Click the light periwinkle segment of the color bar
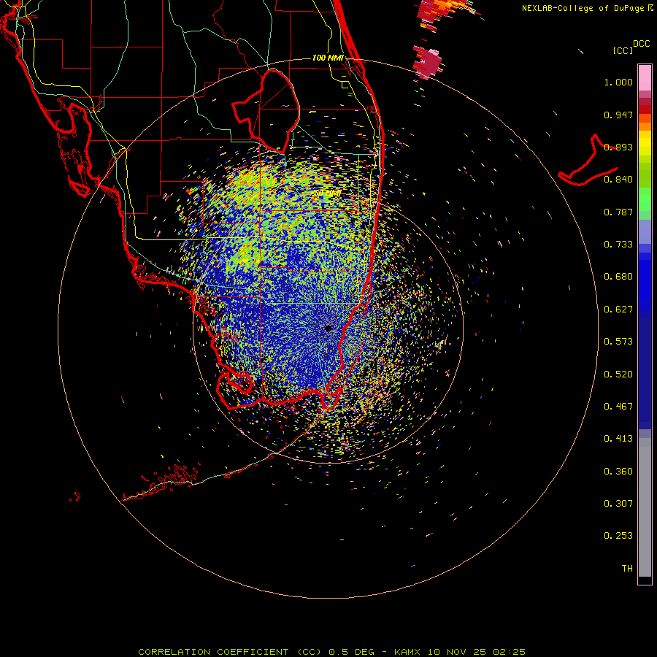 click(x=645, y=231)
